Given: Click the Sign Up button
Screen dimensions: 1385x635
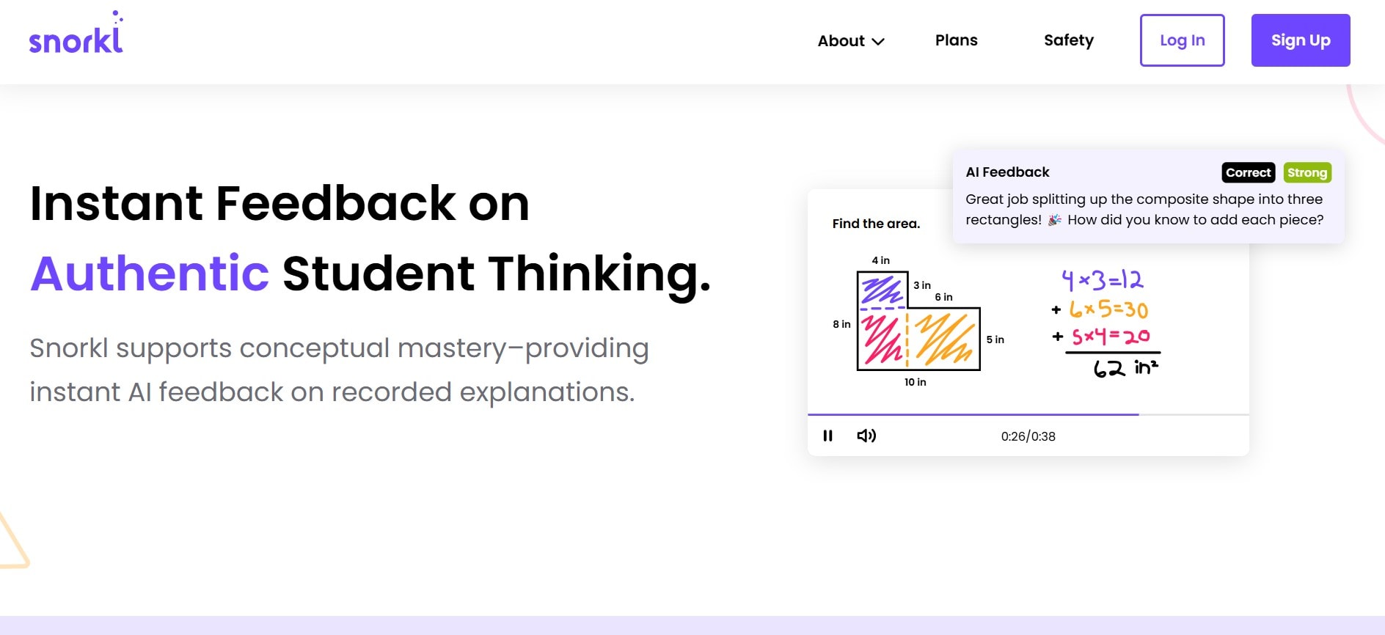Looking at the screenshot, I should (1301, 40).
